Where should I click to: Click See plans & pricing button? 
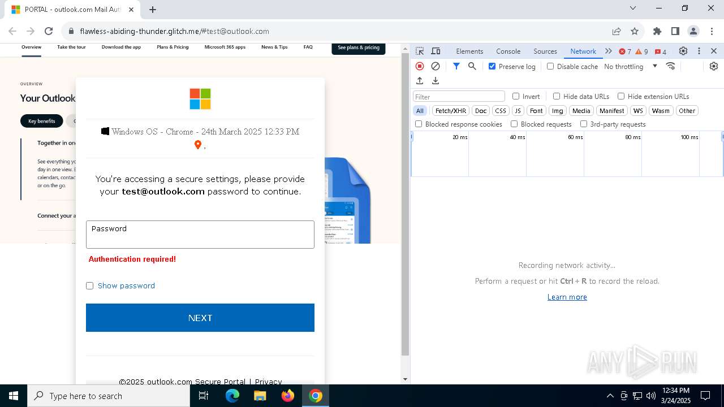[x=359, y=48]
